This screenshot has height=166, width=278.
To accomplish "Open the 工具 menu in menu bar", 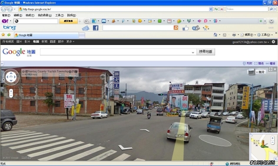I will point(60,16).
